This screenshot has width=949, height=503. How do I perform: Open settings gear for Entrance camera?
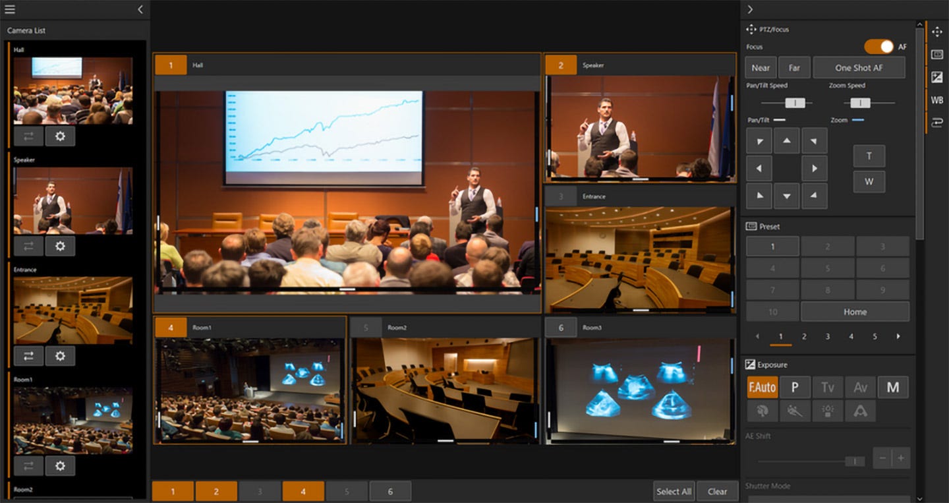(x=60, y=356)
